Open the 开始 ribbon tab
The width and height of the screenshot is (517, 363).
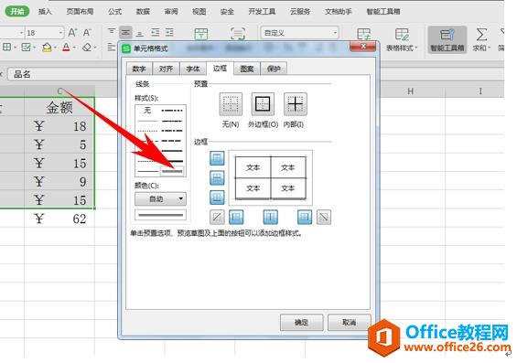[x=17, y=12]
